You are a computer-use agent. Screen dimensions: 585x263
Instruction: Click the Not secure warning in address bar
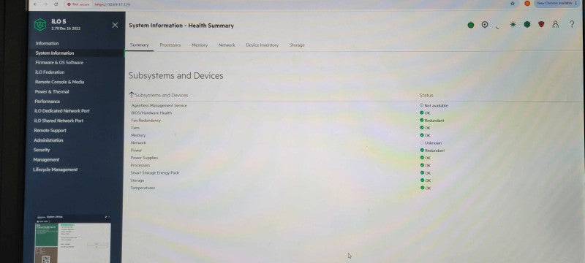click(x=78, y=4)
